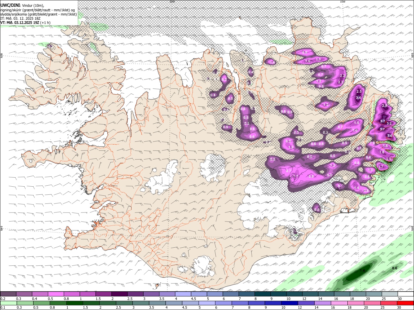Image resolution: width=414 pixels, height=310 pixels.
Task: Click the 3.4 snowfall value on the map
Action: click(x=358, y=98)
